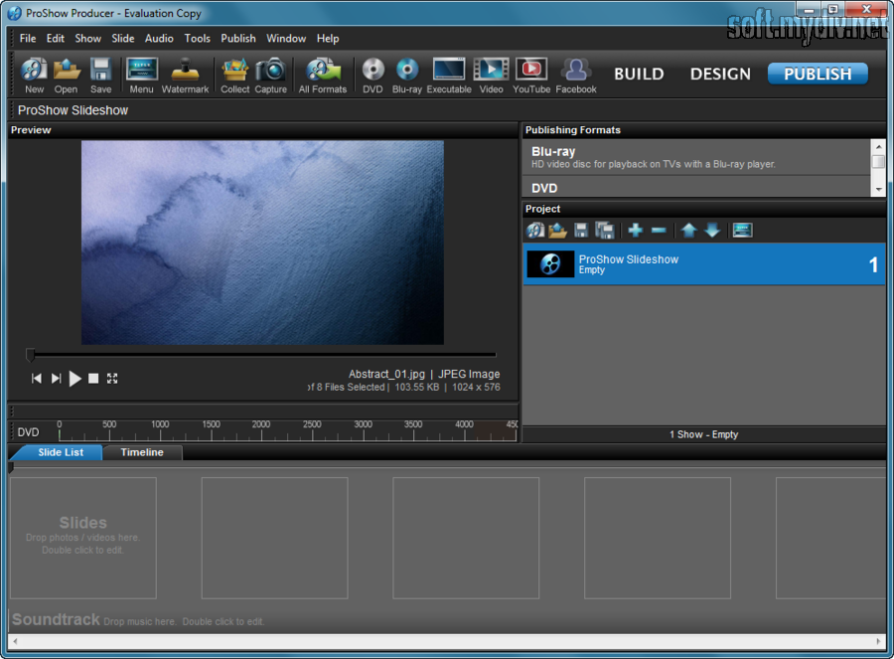894x659 pixels.
Task: Open the File menu
Action: coord(28,38)
